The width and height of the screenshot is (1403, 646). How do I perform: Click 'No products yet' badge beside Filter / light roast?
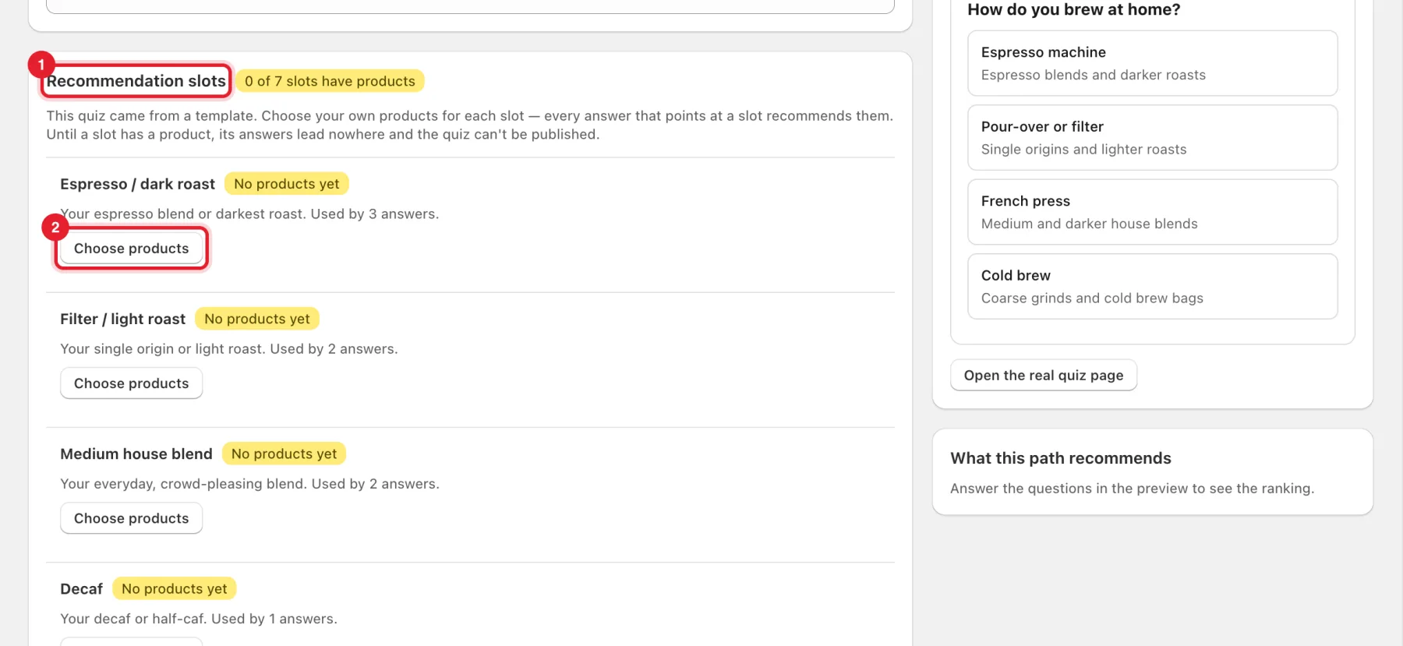[x=257, y=319]
